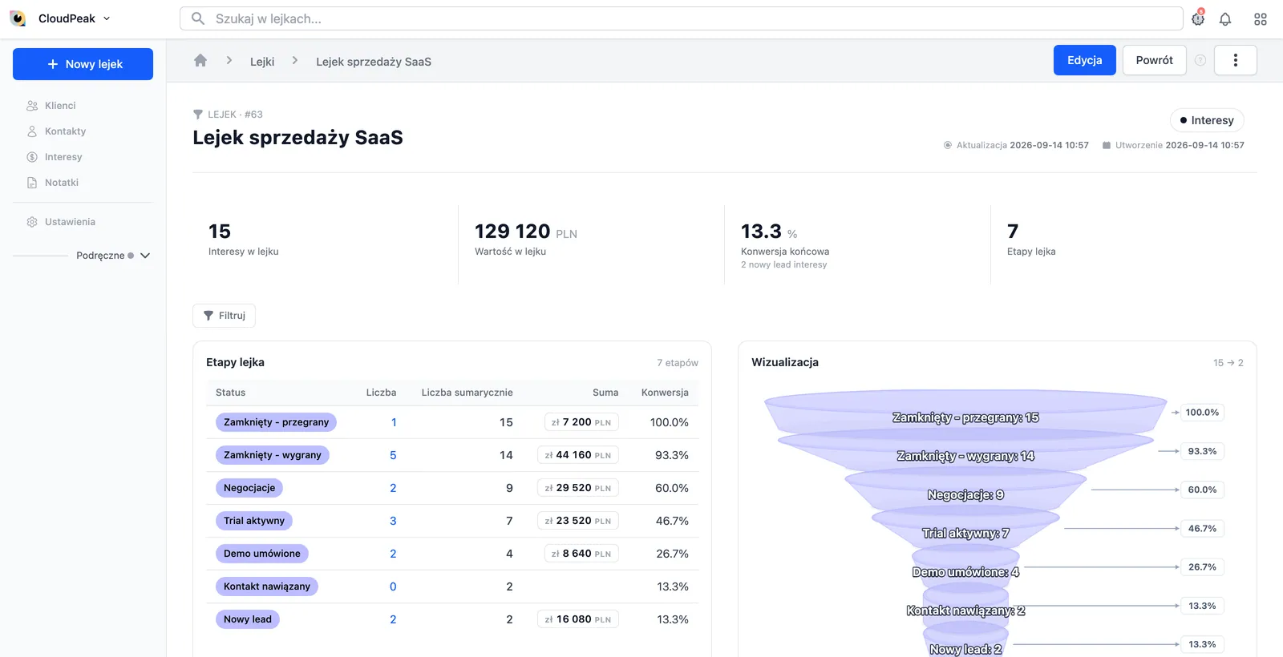
Task: Open count link 5 for Zamknięty - wygrany
Action: (x=393, y=455)
